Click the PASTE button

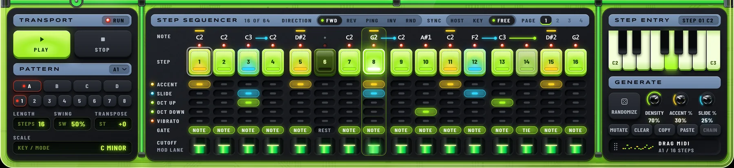pos(687,130)
